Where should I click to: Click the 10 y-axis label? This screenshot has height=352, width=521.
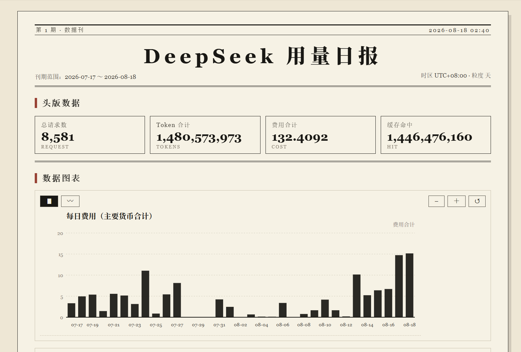[x=60, y=276]
